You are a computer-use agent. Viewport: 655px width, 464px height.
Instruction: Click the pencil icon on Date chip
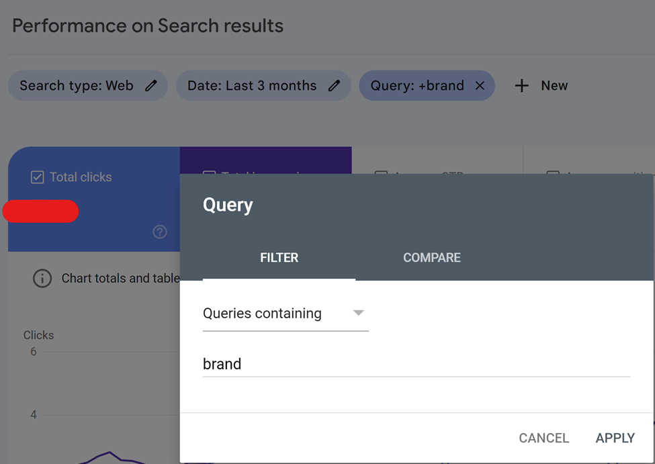click(334, 86)
